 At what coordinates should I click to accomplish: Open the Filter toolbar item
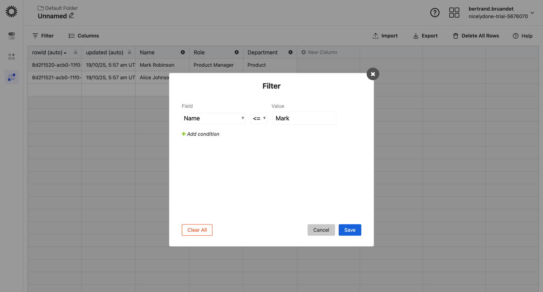point(43,36)
